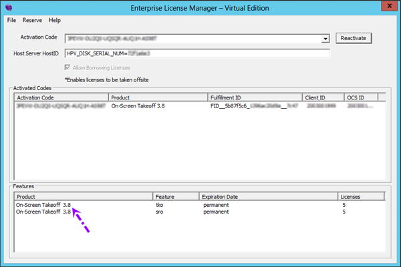Click the Expiration Date column header

pos(269,197)
